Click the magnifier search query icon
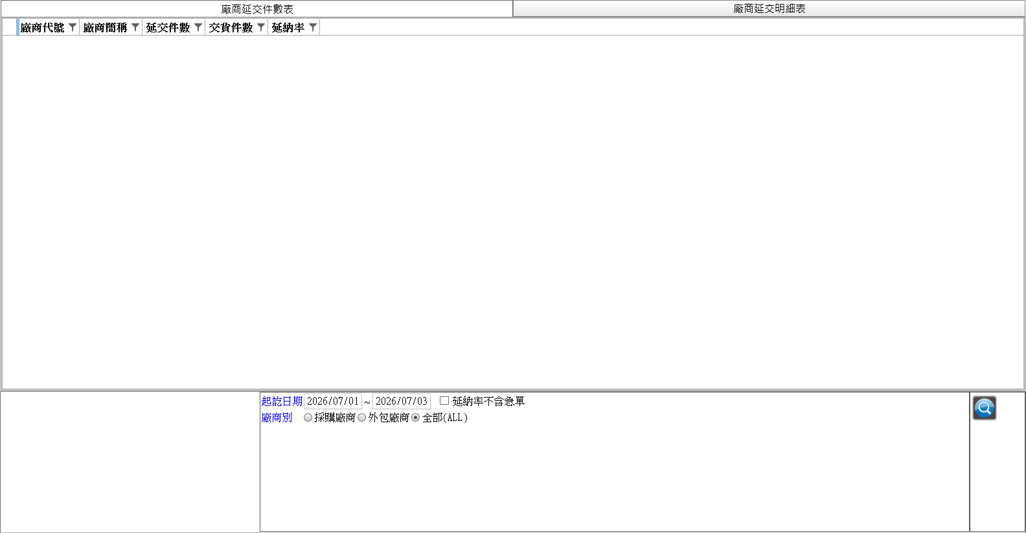The height and width of the screenshot is (533, 1026). 984,408
